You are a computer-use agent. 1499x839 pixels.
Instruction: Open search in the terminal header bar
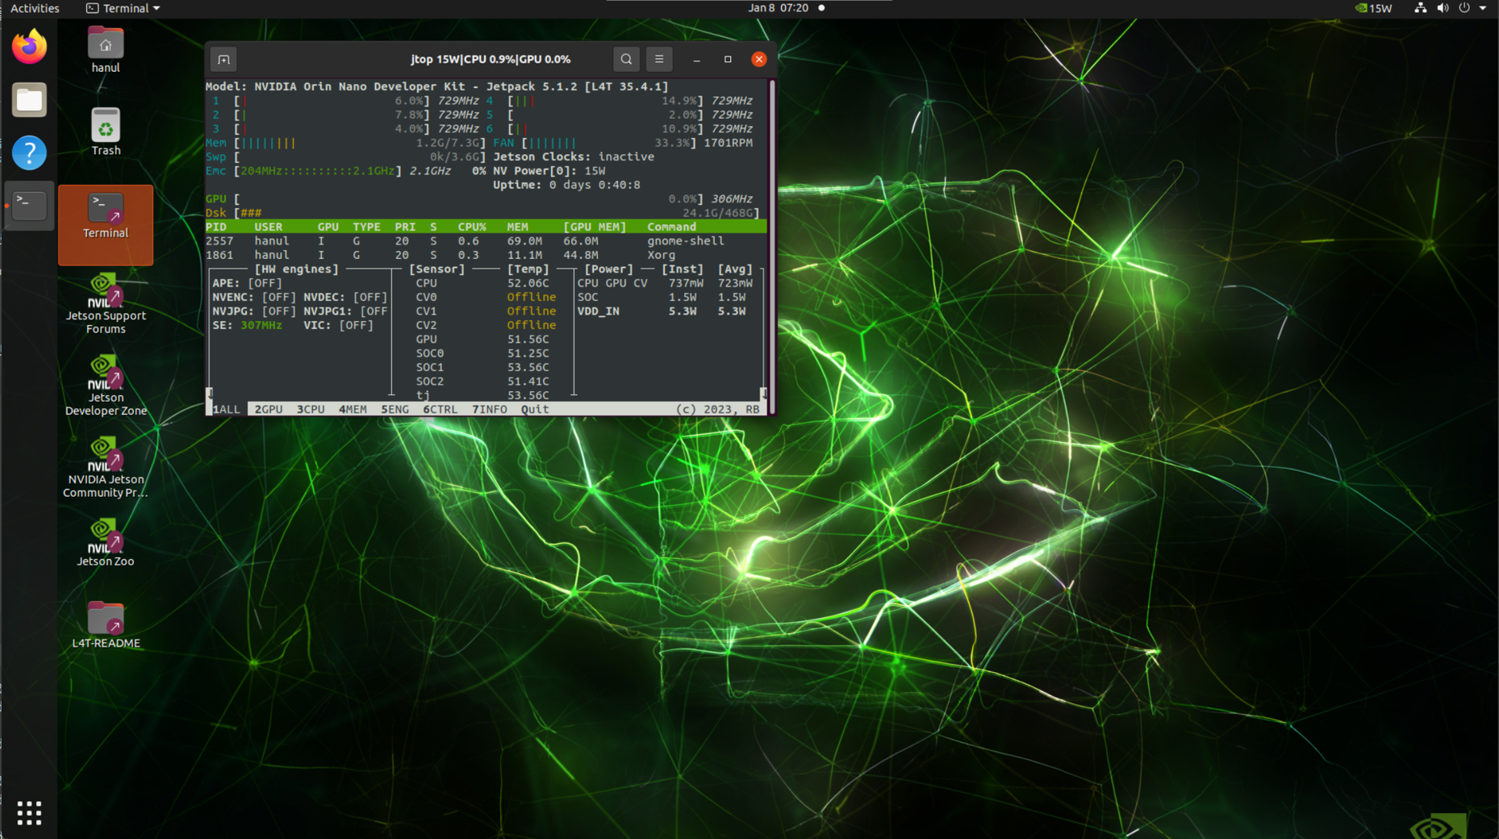[626, 59]
